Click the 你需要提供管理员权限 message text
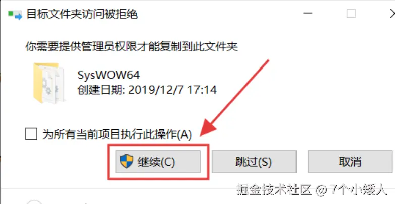Viewport: 395px width, 204px height. pos(131,47)
